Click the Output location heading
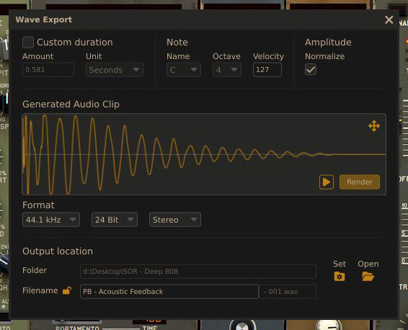Viewport: 408px width, 330px height. tap(58, 251)
